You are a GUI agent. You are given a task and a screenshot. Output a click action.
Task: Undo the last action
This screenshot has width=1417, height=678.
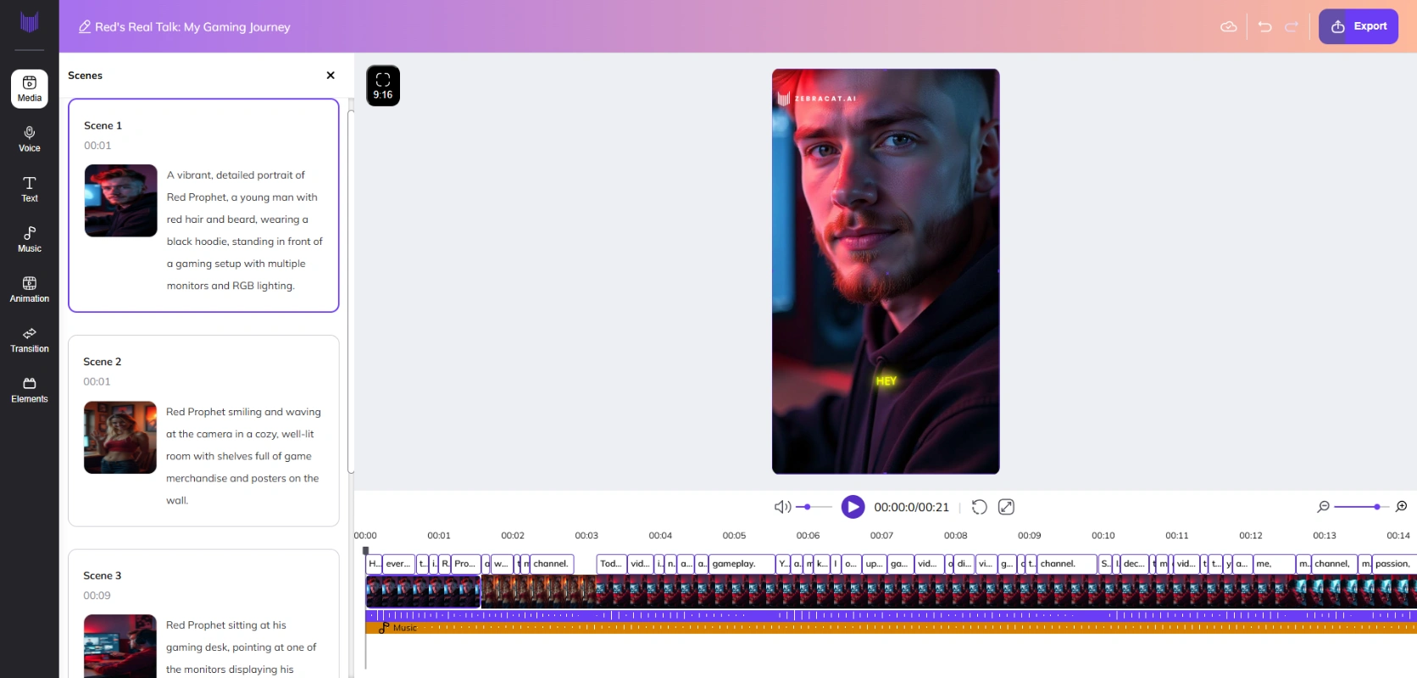[x=1264, y=27]
